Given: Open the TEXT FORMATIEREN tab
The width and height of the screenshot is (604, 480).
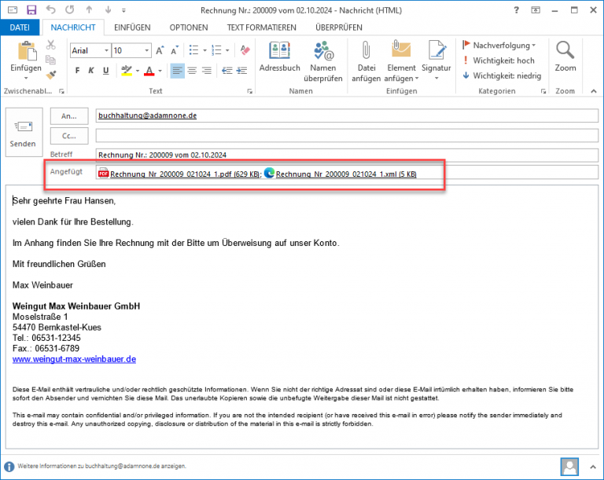Looking at the screenshot, I should (261, 27).
